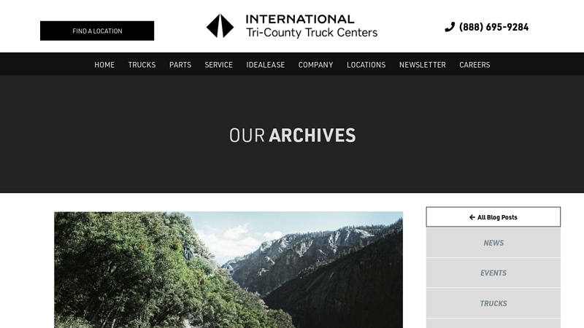Screen dimensions: 584x328
Task: Go to the Careers page link
Action: click(474, 65)
